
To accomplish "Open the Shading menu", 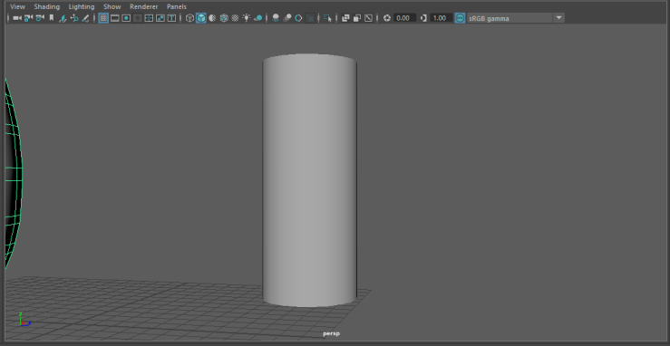I will (47, 7).
